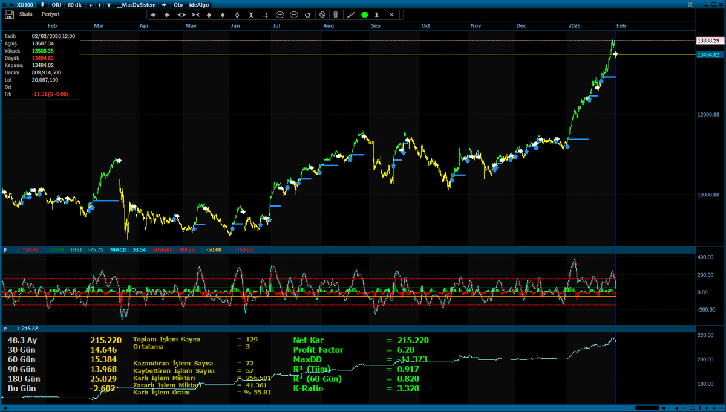Click the ideAlgo button

(x=198, y=5)
